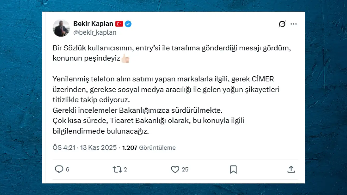Click the reply speech bubble icon
Viewport: 347px width, 195px height.
coord(59,170)
